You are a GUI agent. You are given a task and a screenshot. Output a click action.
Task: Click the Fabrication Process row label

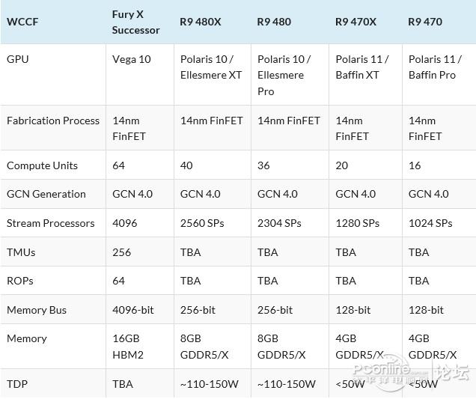click(x=53, y=121)
